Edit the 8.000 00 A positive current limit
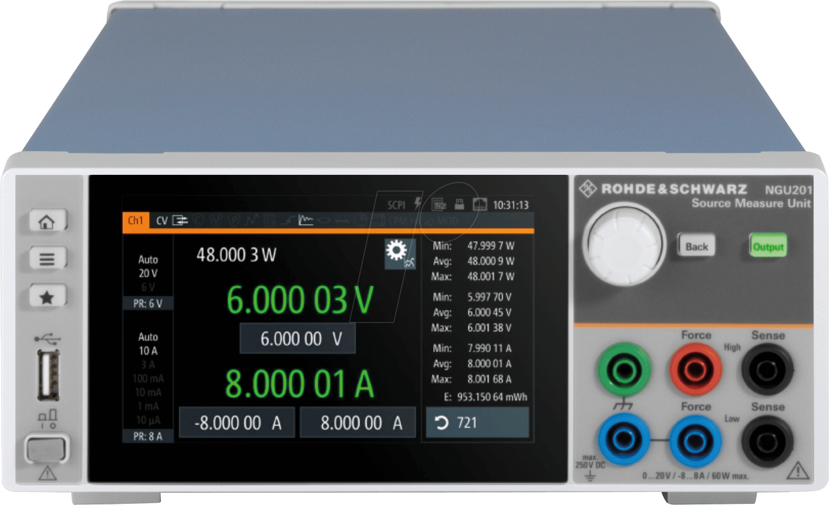The height and width of the screenshot is (505, 829). tap(358, 423)
